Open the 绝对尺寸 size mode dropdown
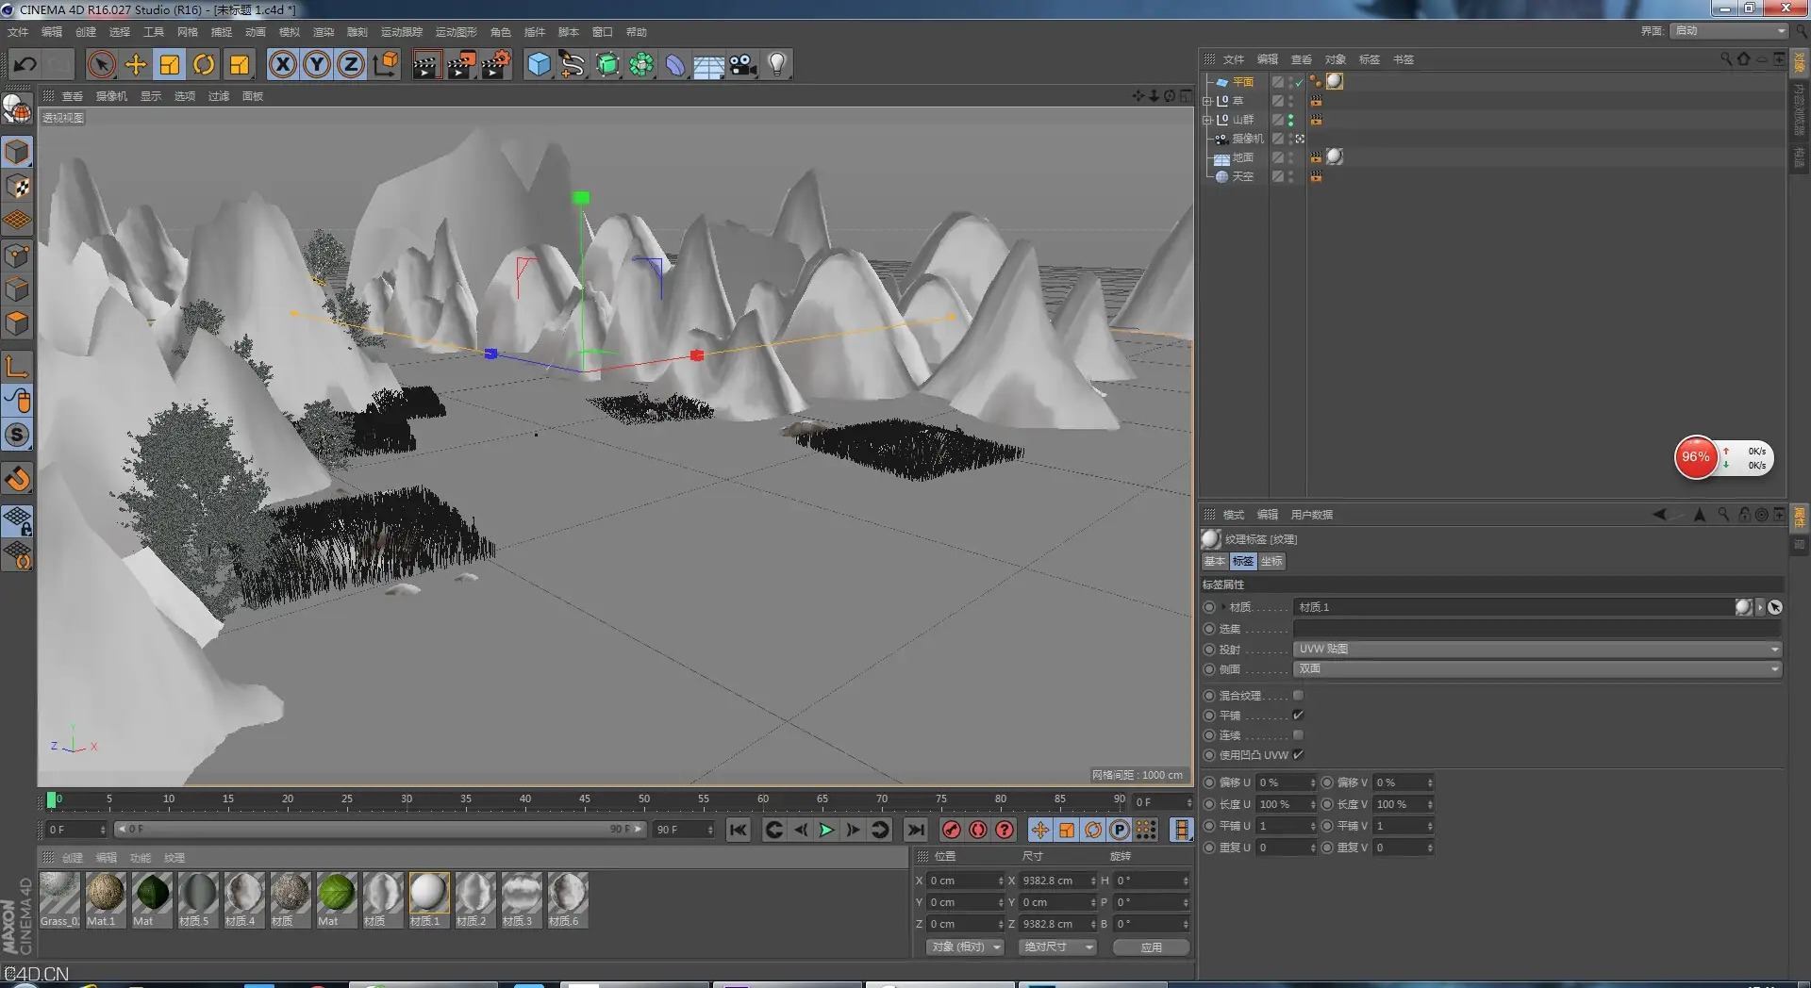 [x=1058, y=947]
